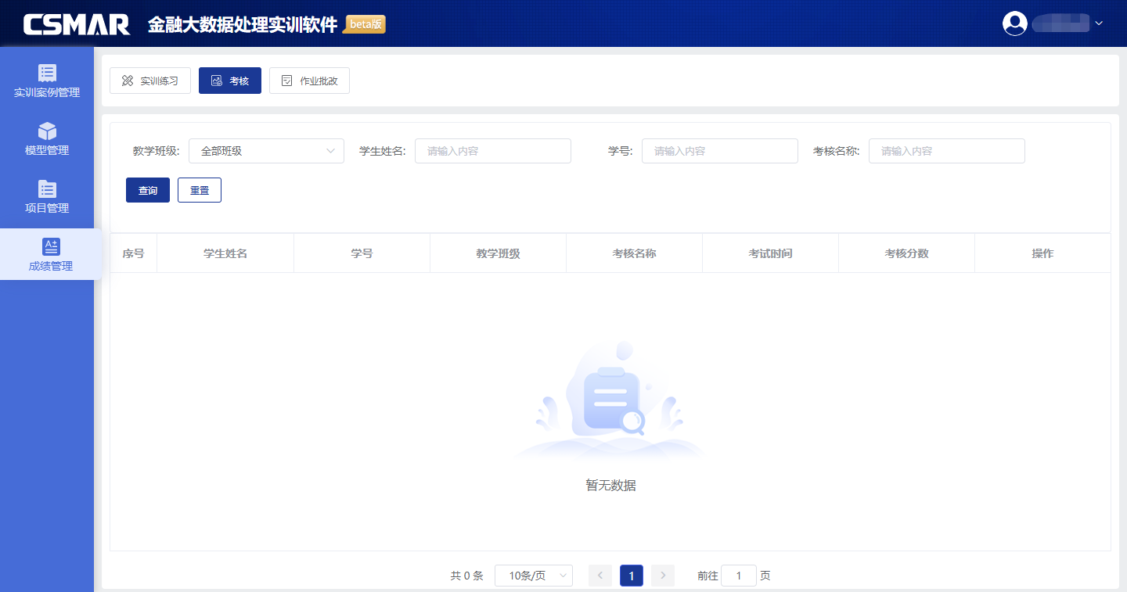Open 实训案例管理 sidebar icon
The width and height of the screenshot is (1127, 592).
47,73
